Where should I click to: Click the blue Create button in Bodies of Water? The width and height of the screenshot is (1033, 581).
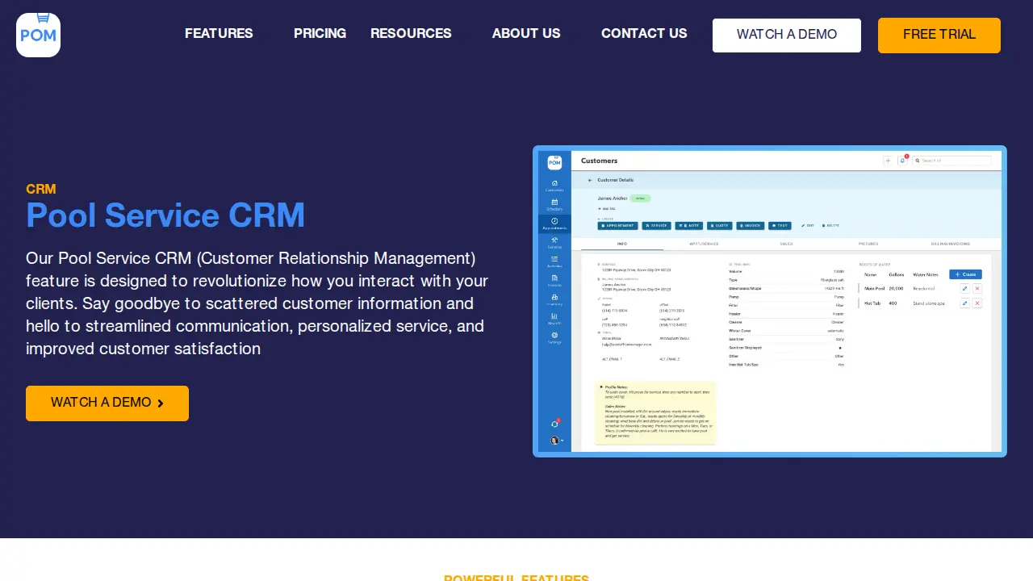coord(965,274)
